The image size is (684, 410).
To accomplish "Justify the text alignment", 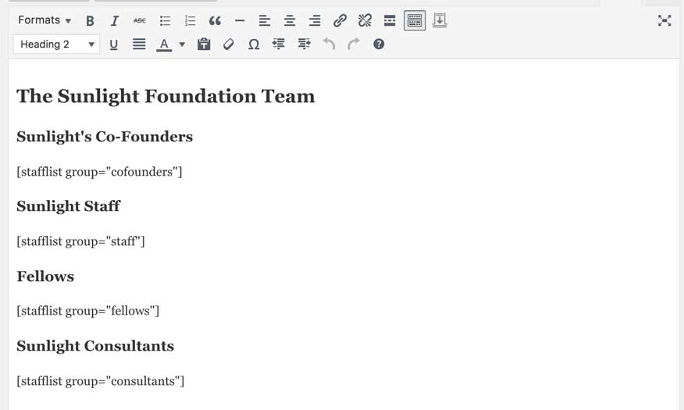I will [139, 45].
